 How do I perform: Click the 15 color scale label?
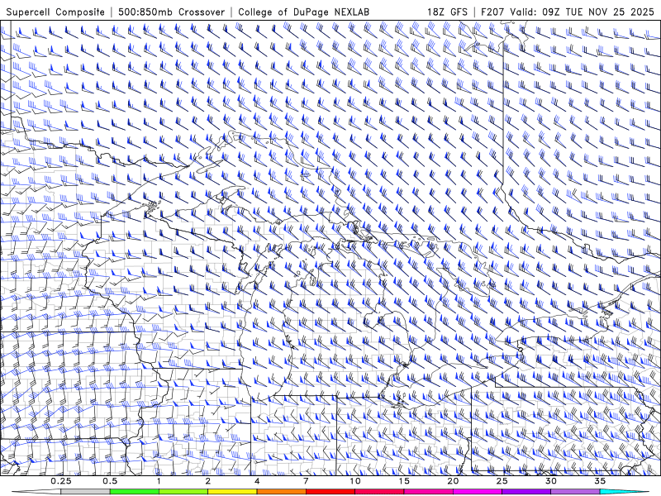404,481
